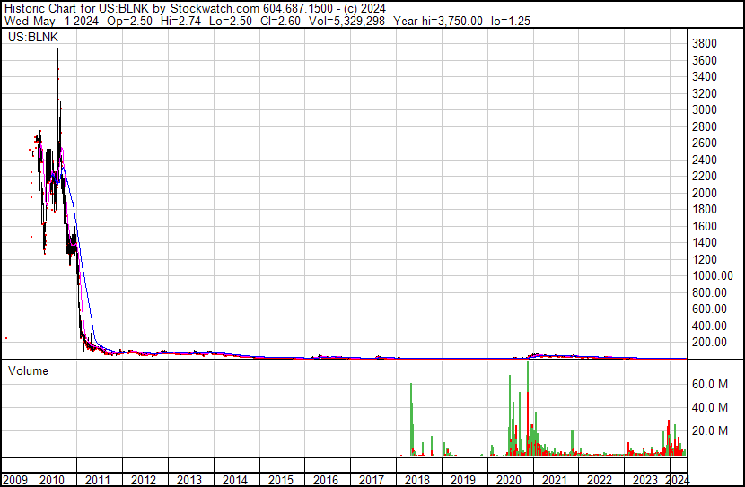Click the lo=1.25 year low value
This screenshot has height=487, width=745.
click(511, 21)
